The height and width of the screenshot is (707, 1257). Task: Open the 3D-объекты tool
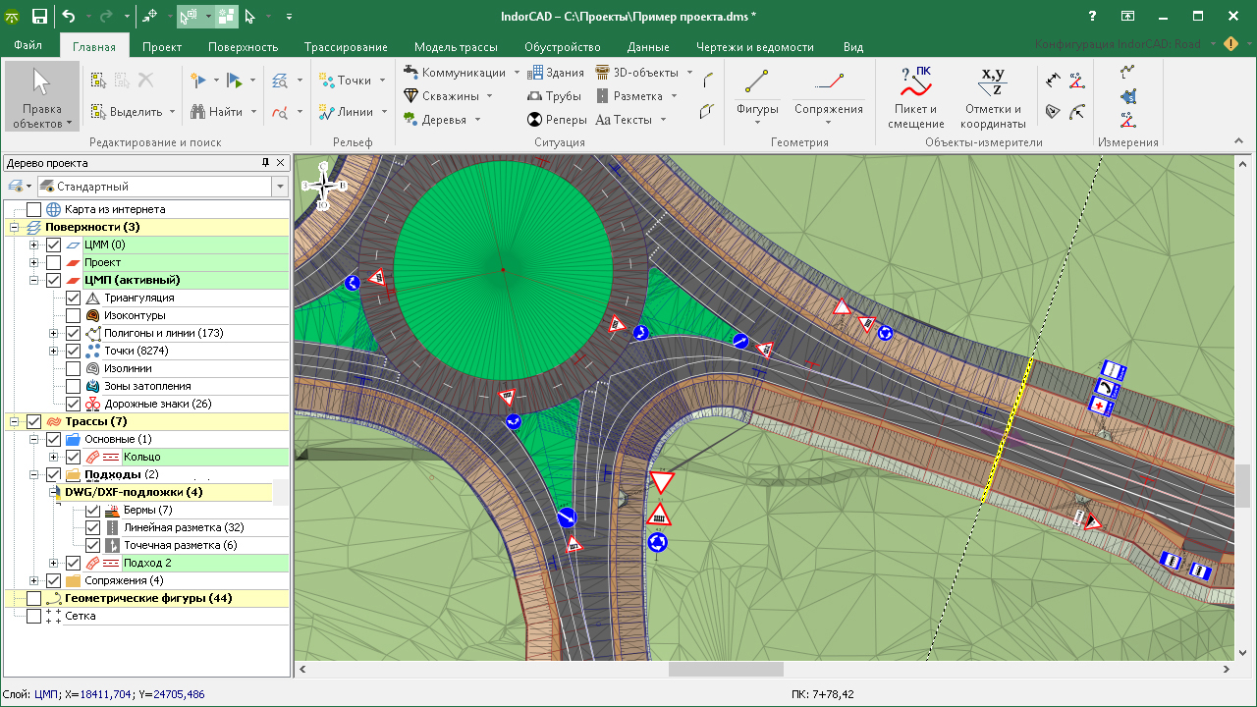[636, 73]
